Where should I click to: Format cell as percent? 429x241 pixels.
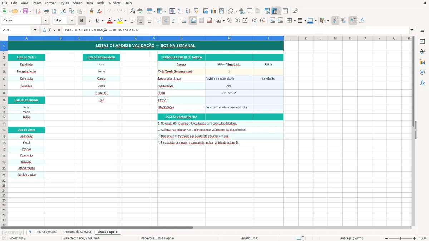pos(230,21)
